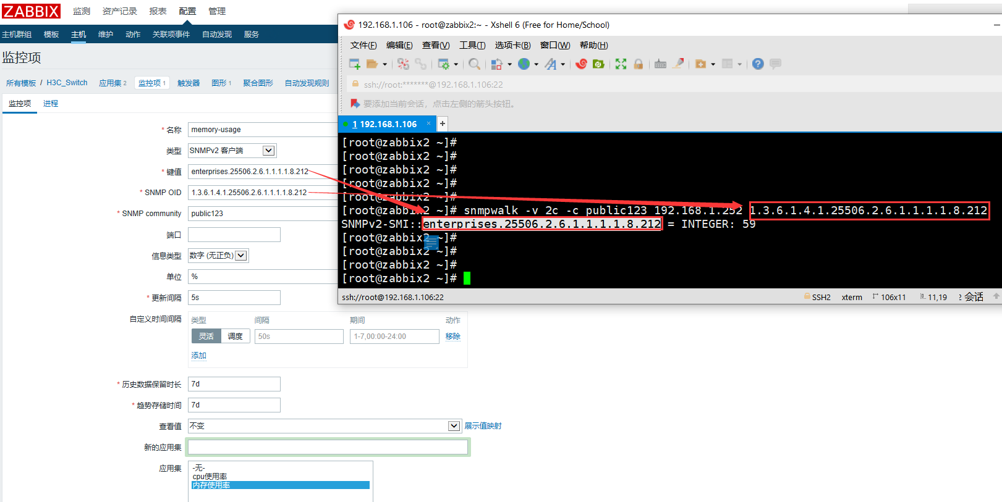This screenshot has height=502, width=1002.
Task: Open the 类型 SNMPv2 客户端 dropdown
Action: click(x=232, y=151)
